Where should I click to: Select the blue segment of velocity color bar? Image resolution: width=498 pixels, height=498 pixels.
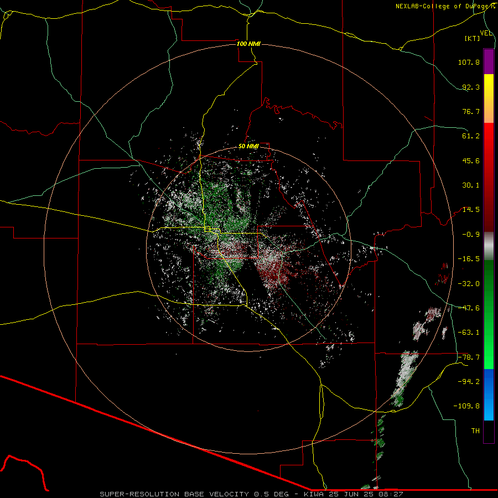[x=489, y=395]
